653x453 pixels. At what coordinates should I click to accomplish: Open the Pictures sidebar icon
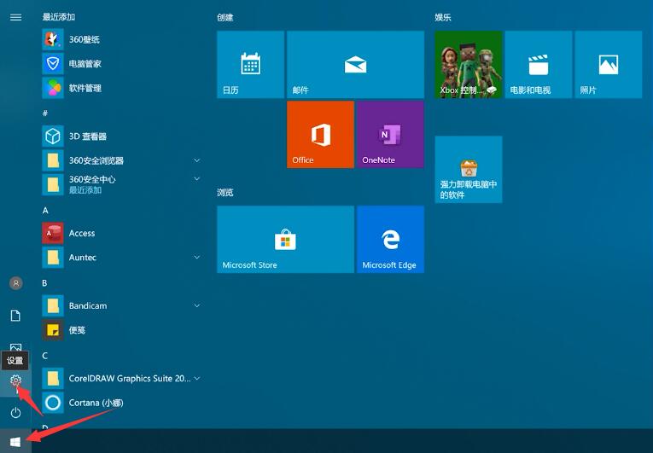pos(16,347)
